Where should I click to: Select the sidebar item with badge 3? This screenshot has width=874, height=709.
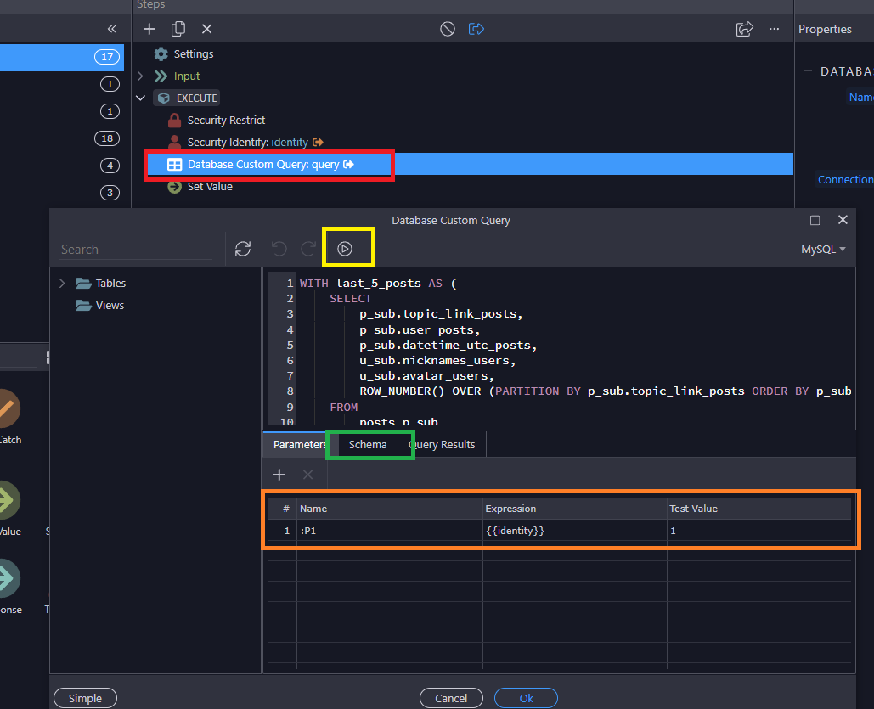[110, 193]
